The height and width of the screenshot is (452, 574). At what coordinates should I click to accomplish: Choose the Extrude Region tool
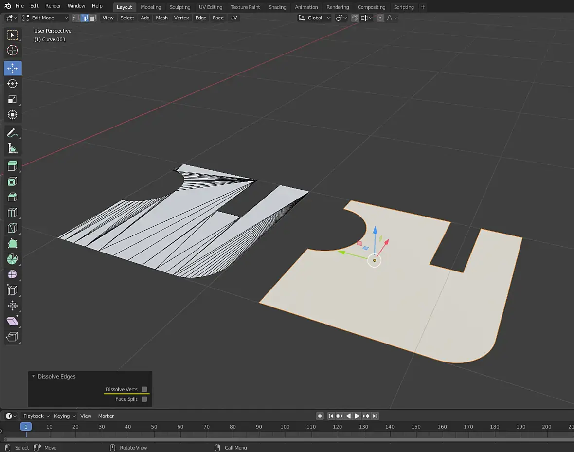[13, 166]
